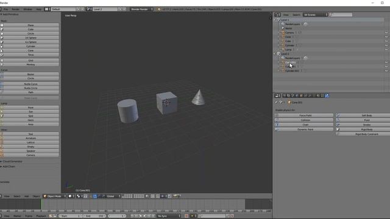
Task: Toggle visibility of Cube in Level 1
Action: point(386,41)
